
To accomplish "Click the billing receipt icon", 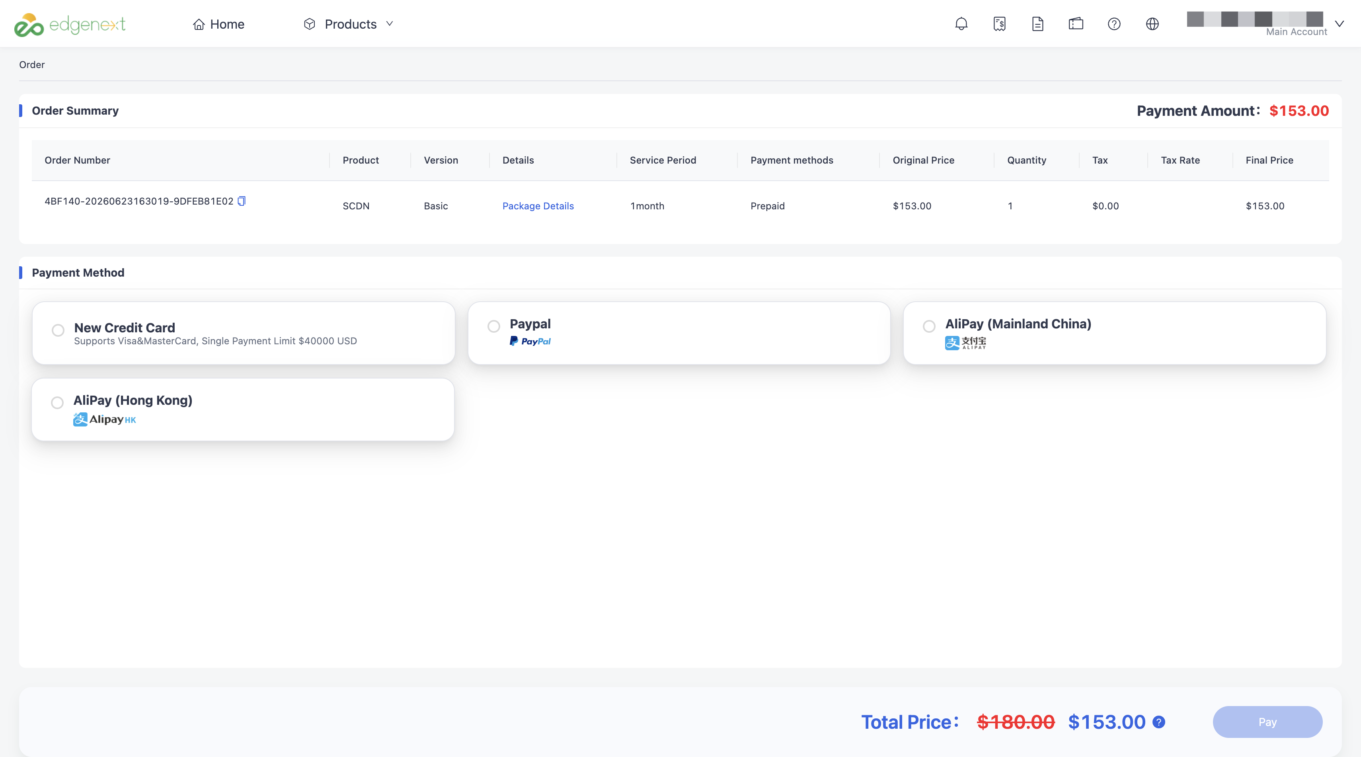I will pos(999,24).
